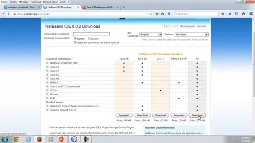This screenshot has height=143, width=255.
Task: Open the Affichage menu
Action: click(x=24, y=2)
